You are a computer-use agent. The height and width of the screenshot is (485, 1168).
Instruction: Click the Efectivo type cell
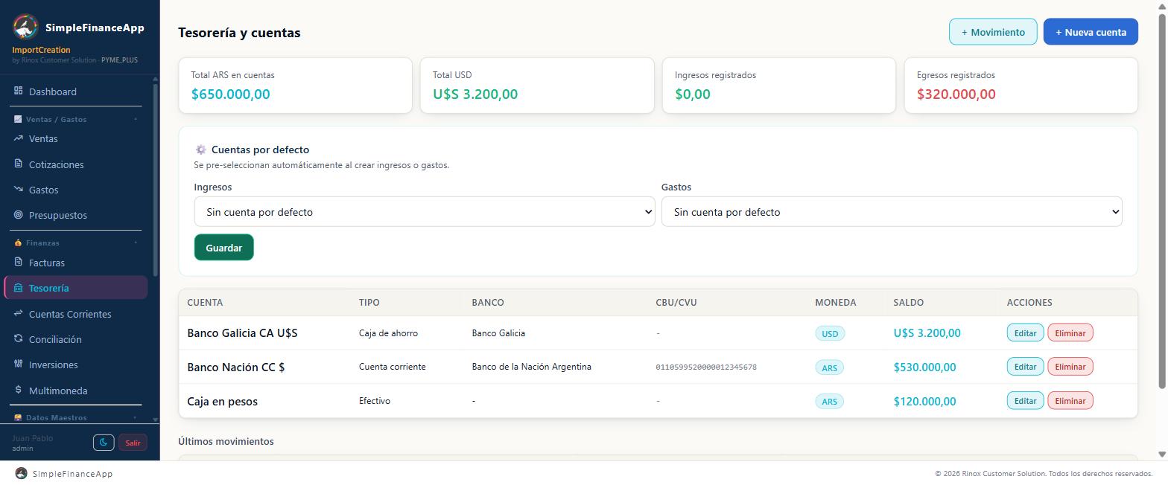(x=375, y=401)
